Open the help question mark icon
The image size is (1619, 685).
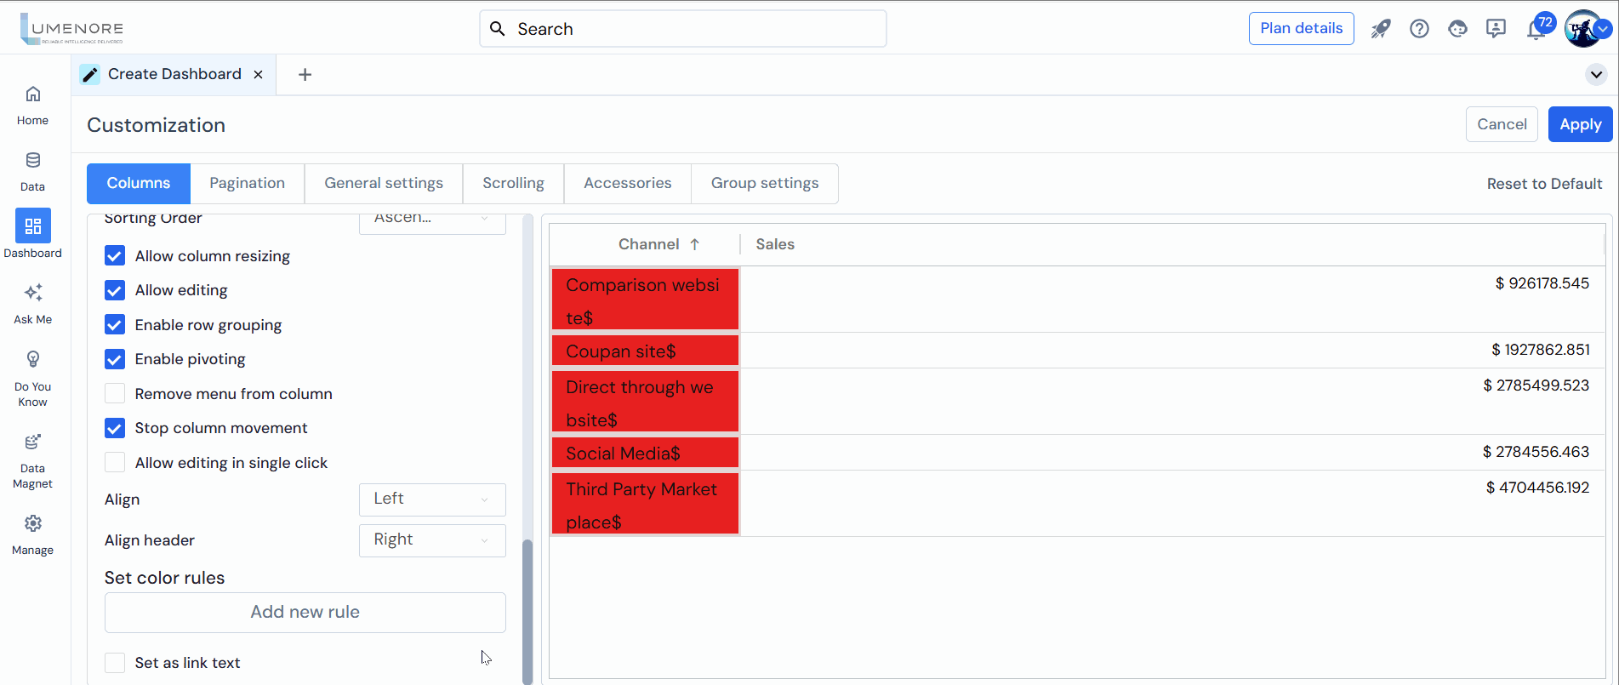(x=1419, y=29)
